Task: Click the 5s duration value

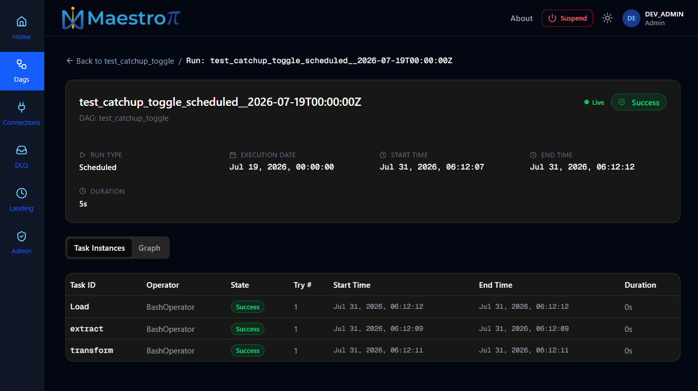Action: click(83, 203)
